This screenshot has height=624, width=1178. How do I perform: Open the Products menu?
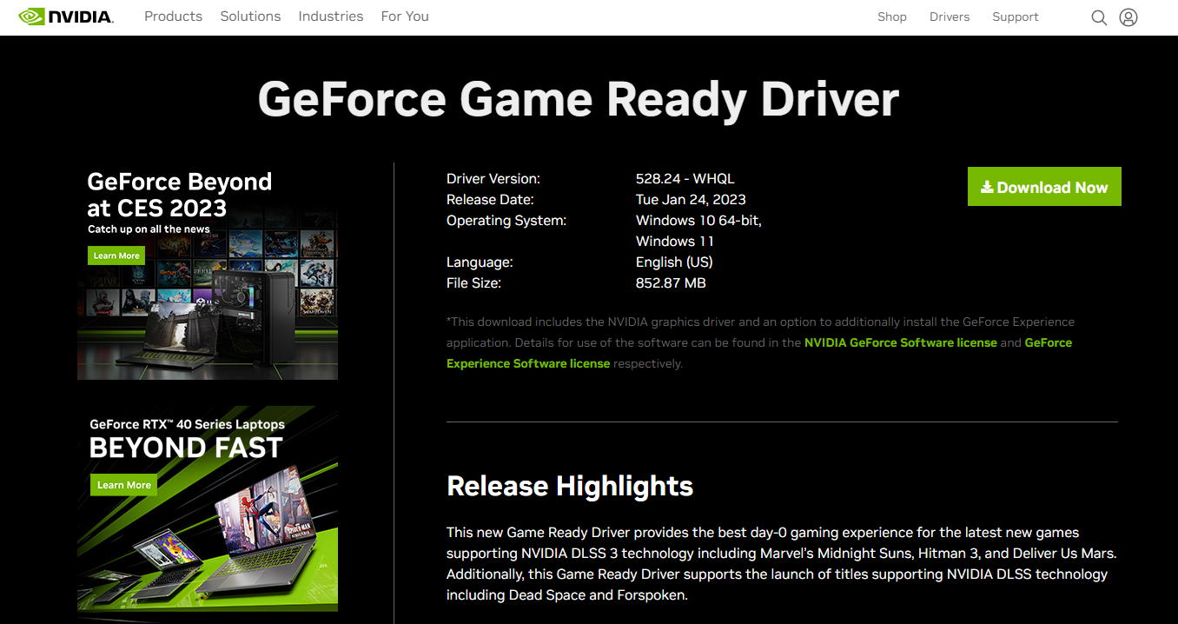(x=173, y=17)
